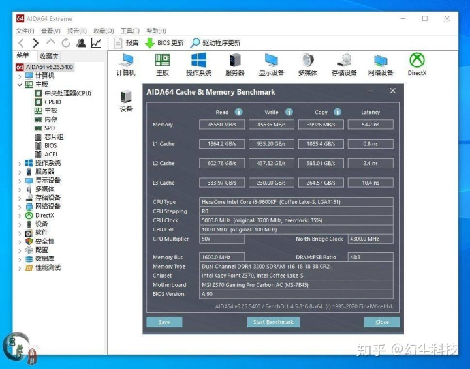The height and width of the screenshot is (369, 470).
Task: Select AIDA64 v6.25.5400 root tree item
Action: tap(45, 67)
